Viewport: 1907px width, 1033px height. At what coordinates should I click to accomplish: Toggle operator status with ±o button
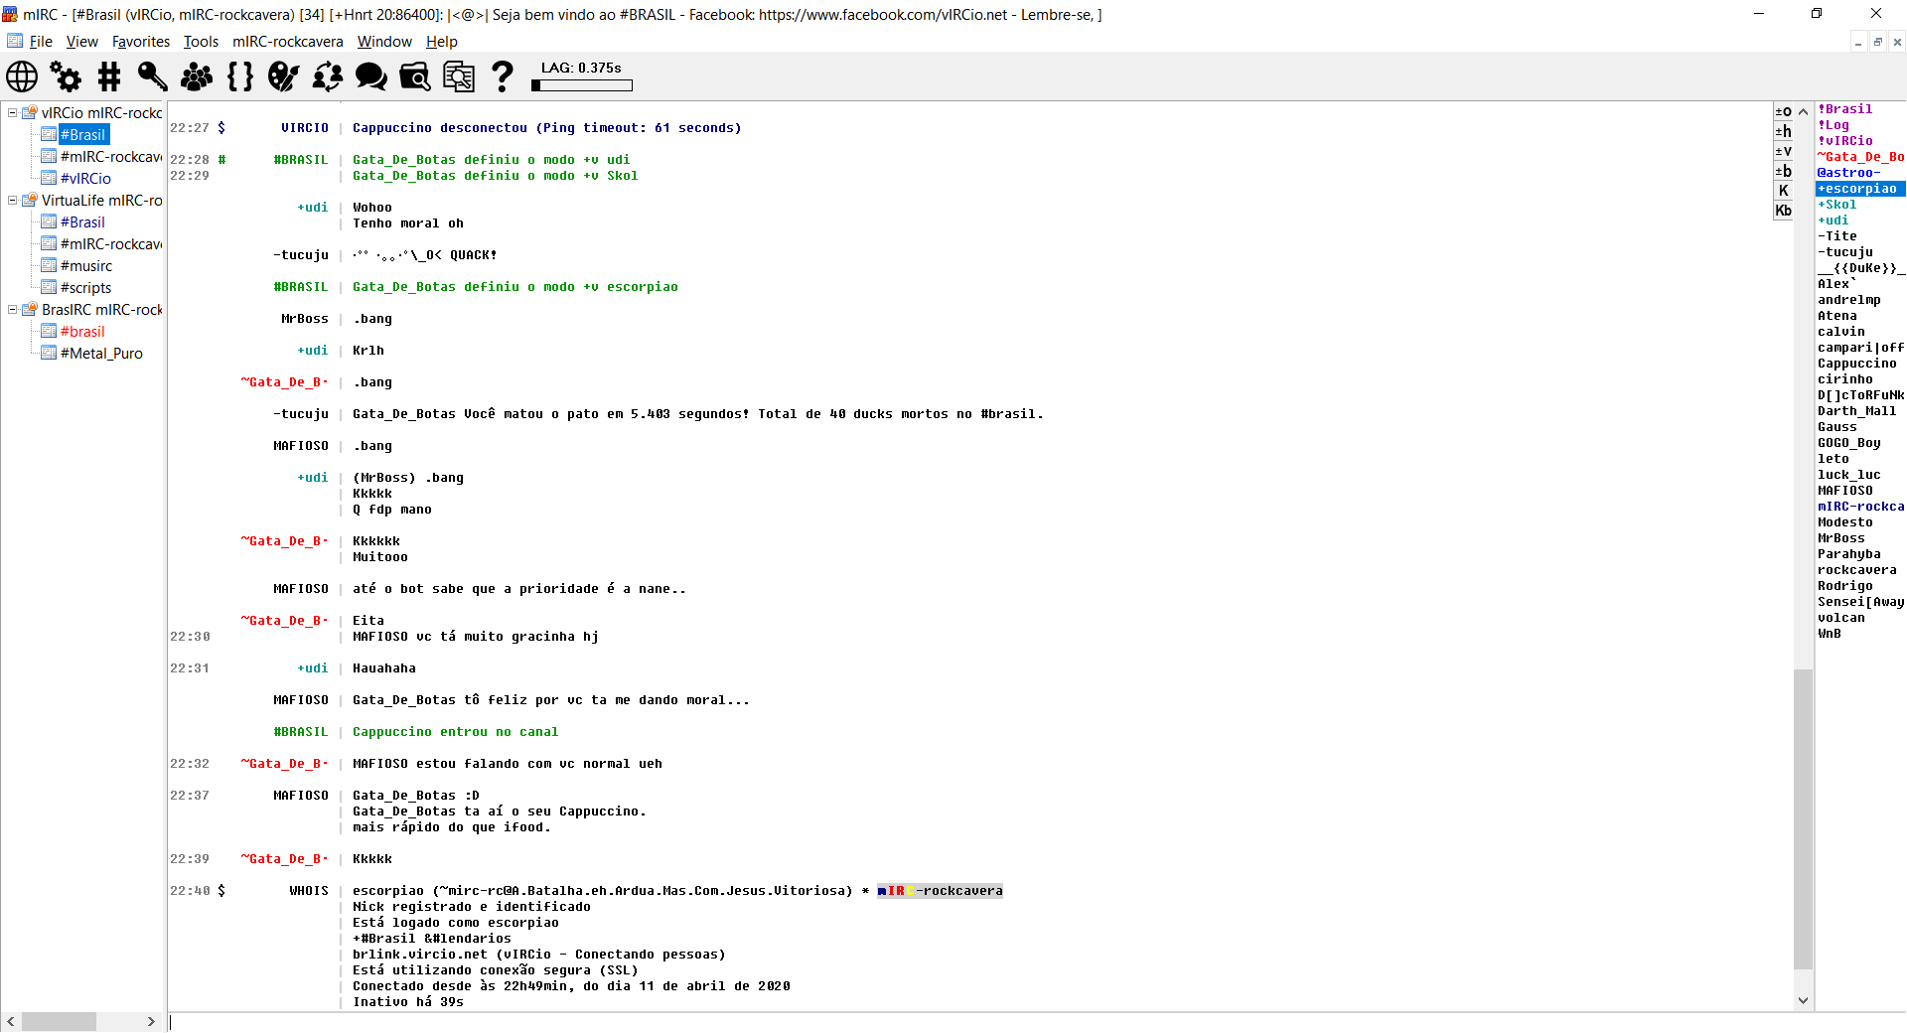(x=1784, y=111)
